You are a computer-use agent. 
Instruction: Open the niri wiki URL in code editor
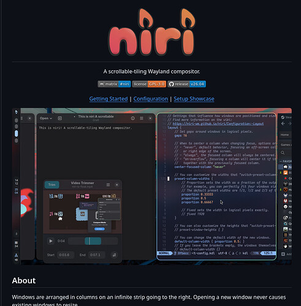(x=218, y=124)
